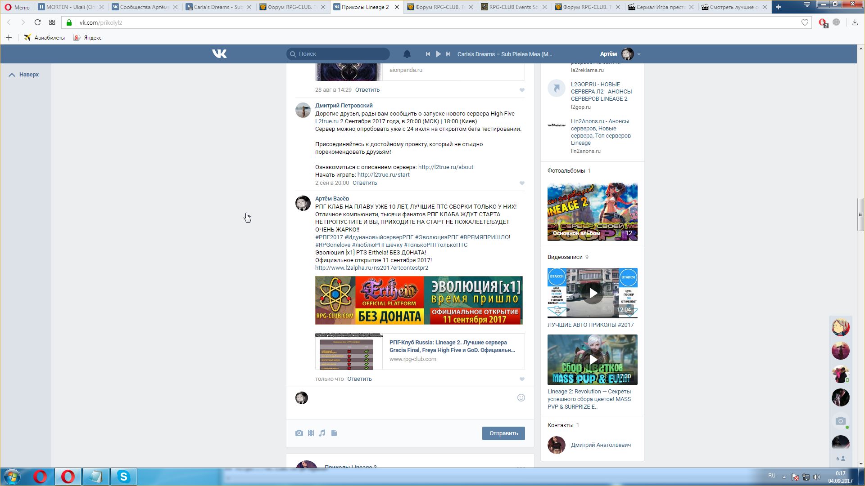Open the Дмитрий Петровский profile name link
The height and width of the screenshot is (486, 865).
tap(344, 106)
